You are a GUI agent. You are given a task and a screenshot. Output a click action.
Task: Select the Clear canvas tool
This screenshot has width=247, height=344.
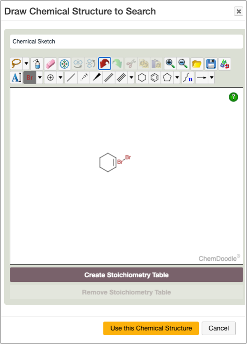[x=37, y=64]
